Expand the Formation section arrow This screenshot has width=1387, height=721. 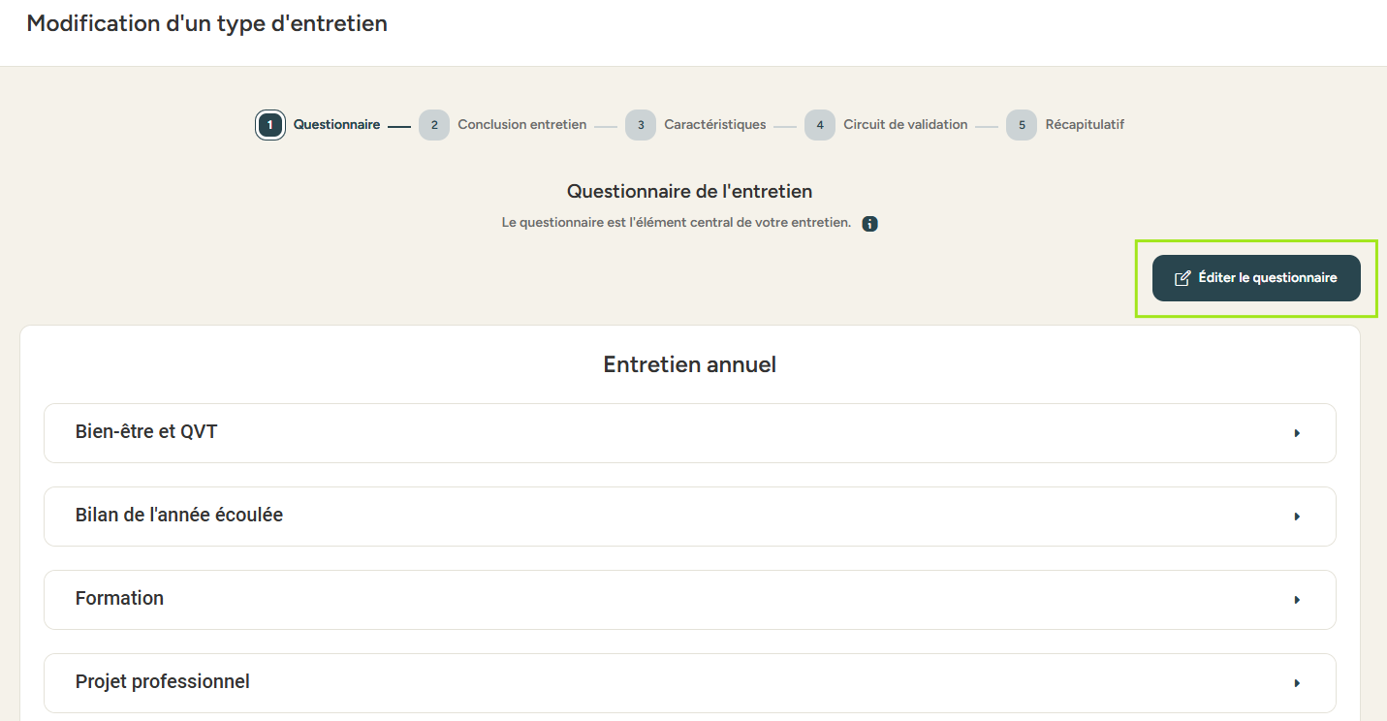[x=1297, y=600]
